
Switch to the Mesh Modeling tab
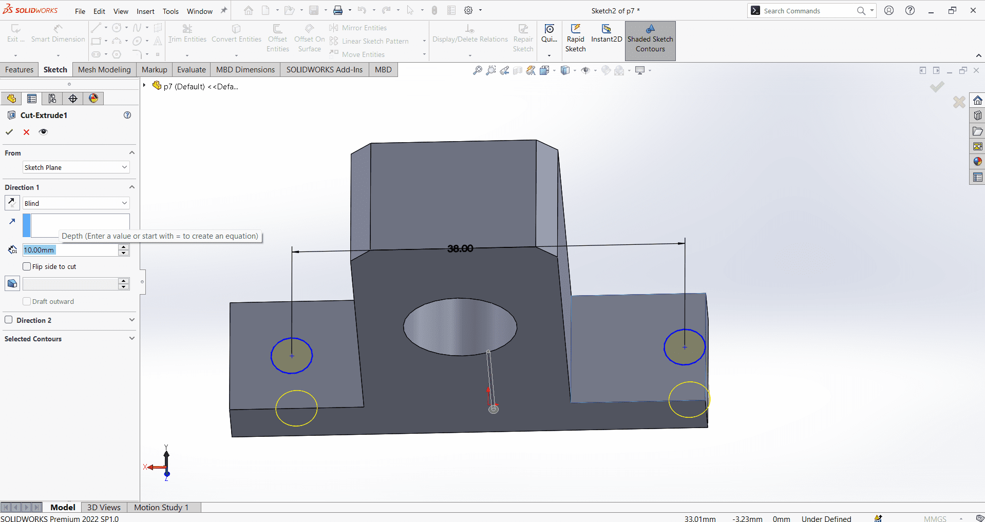(x=104, y=70)
